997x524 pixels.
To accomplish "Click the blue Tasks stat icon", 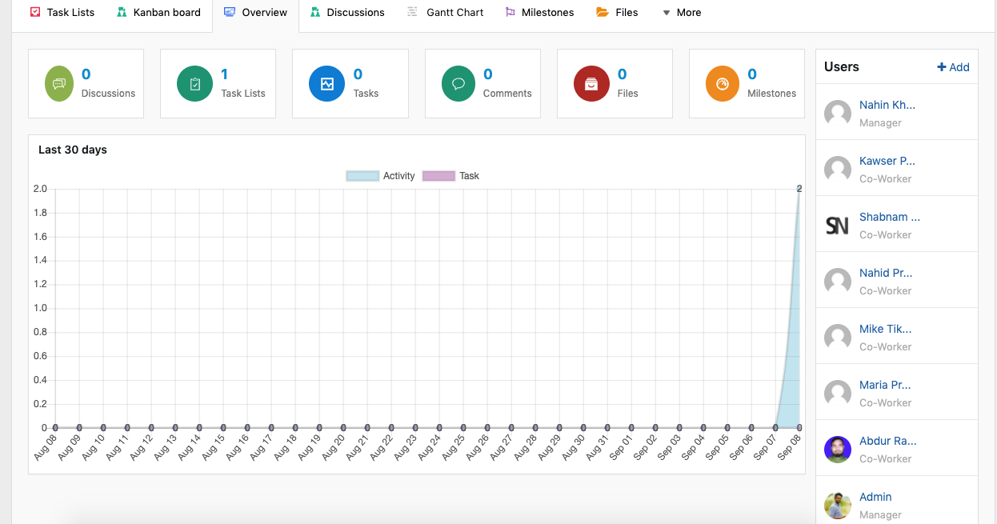I will (326, 83).
